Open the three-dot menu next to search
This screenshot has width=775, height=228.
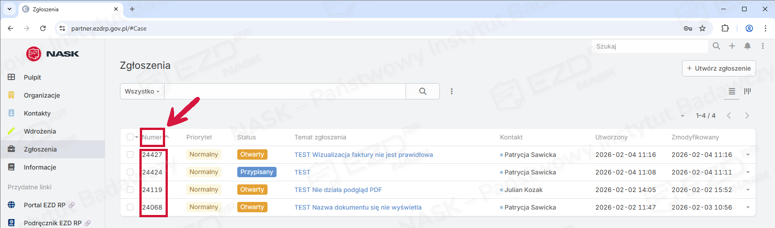[452, 91]
